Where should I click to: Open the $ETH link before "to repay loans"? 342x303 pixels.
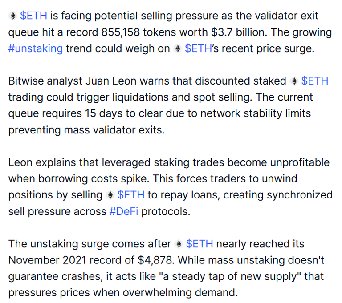[x=131, y=195]
